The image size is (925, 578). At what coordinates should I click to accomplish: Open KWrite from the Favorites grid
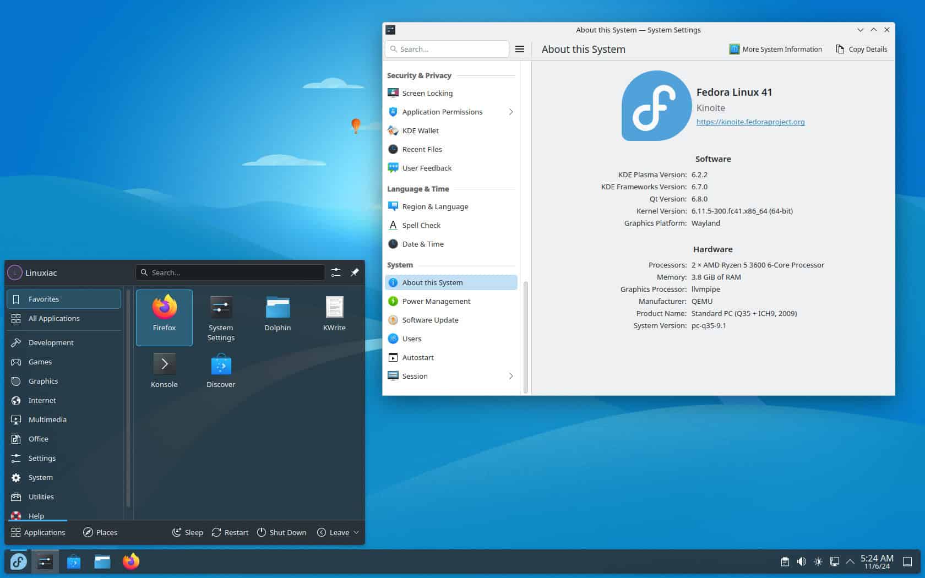(334, 314)
